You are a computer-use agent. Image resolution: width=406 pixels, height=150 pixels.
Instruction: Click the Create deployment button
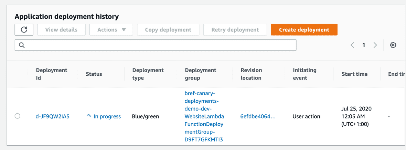tap(304, 30)
